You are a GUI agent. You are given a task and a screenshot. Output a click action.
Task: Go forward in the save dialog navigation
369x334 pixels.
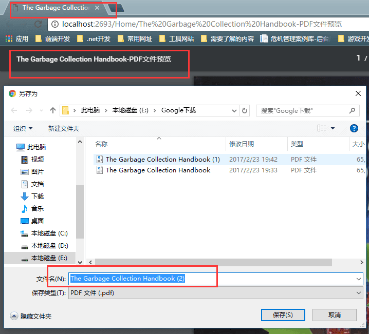[x=29, y=110]
